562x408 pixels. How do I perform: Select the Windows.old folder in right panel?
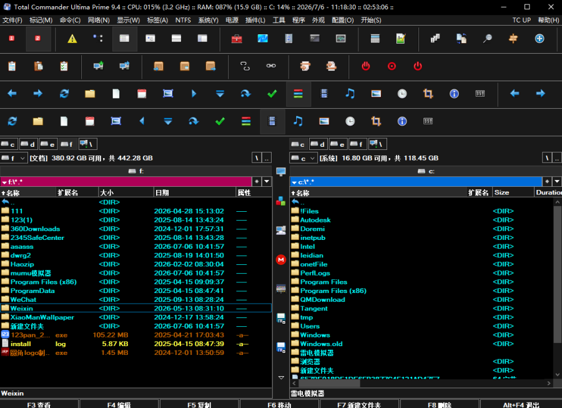click(x=422, y=344)
